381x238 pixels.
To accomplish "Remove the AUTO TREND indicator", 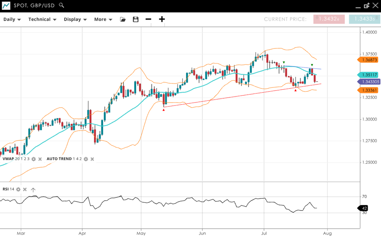I will [92, 159].
